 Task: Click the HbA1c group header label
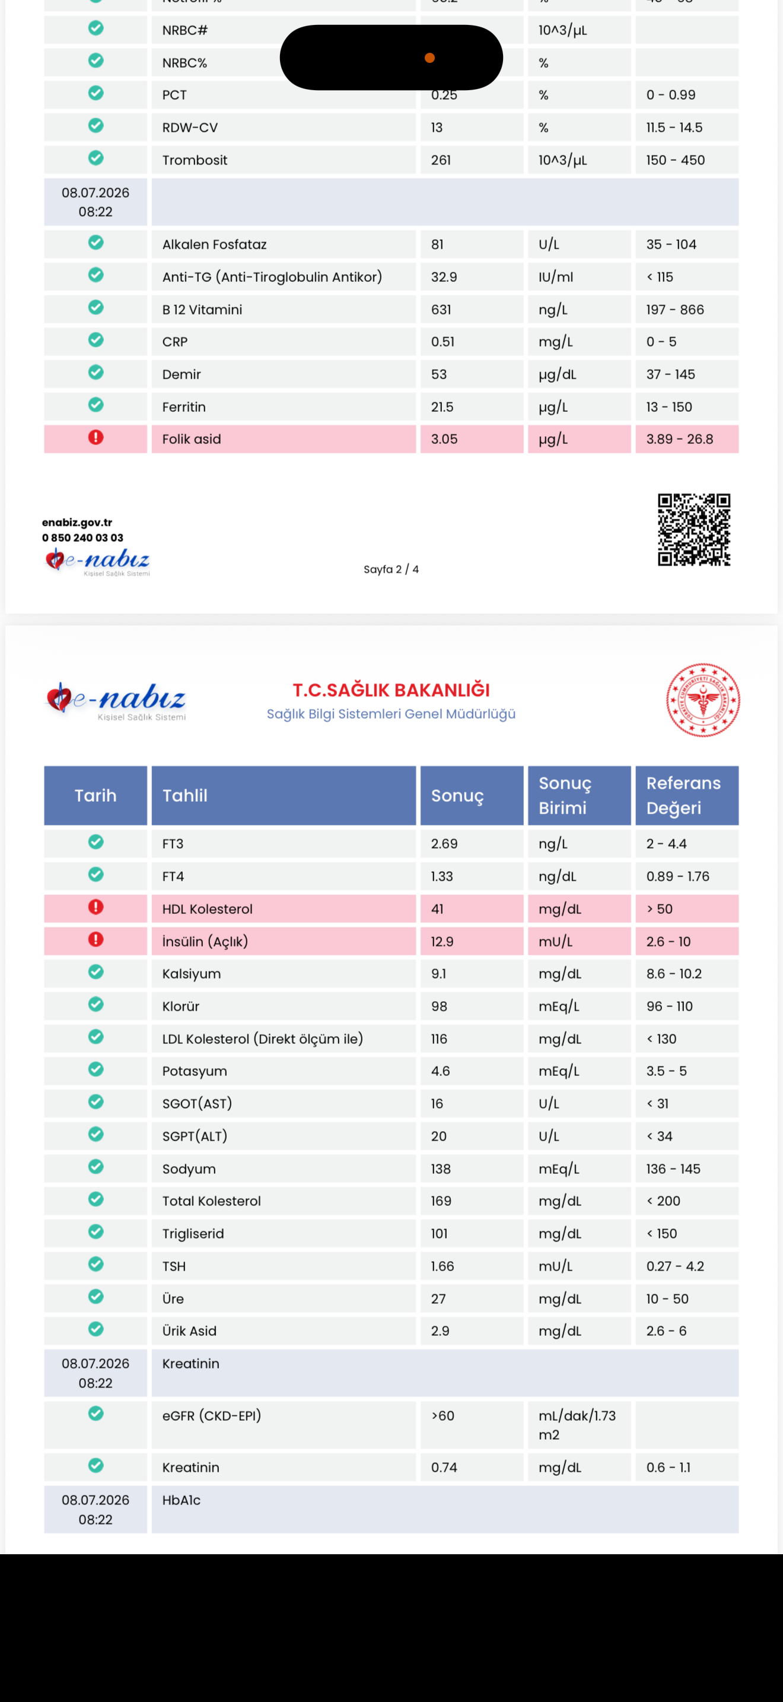point(182,1500)
